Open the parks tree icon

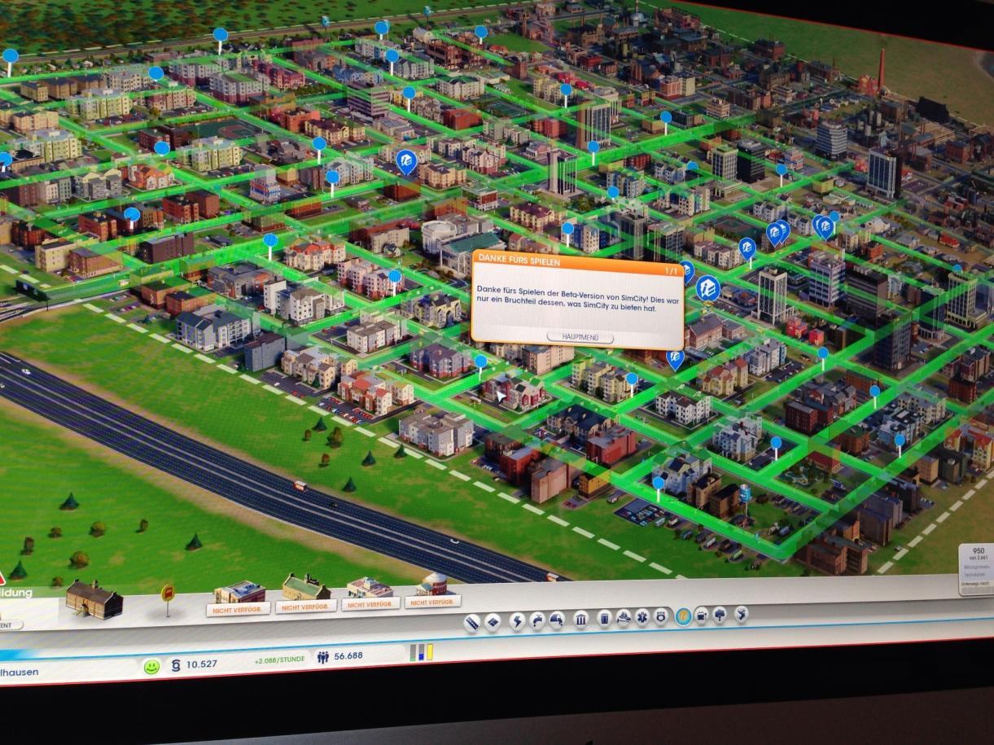[x=720, y=615]
